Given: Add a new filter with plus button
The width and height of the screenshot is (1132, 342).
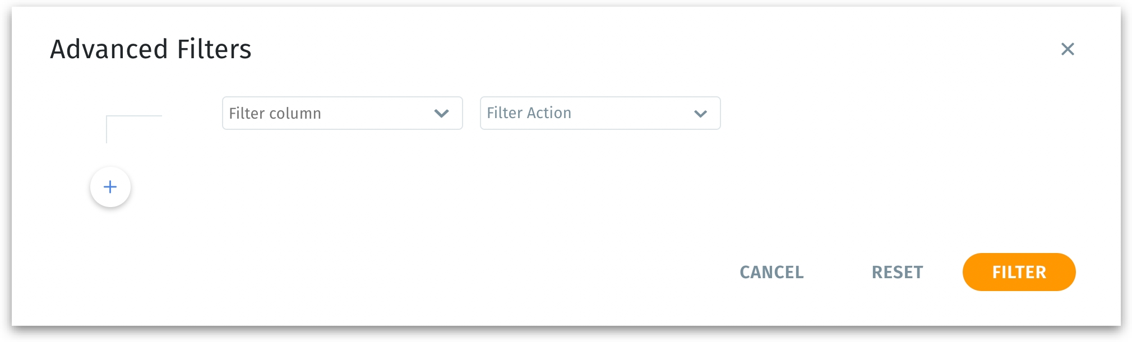Looking at the screenshot, I should tap(110, 187).
